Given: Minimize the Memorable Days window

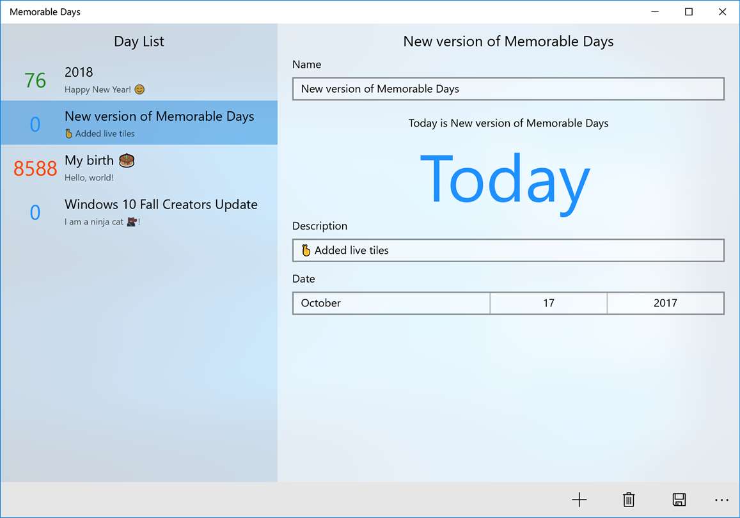Looking at the screenshot, I should pyautogui.click(x=655, y=12).
